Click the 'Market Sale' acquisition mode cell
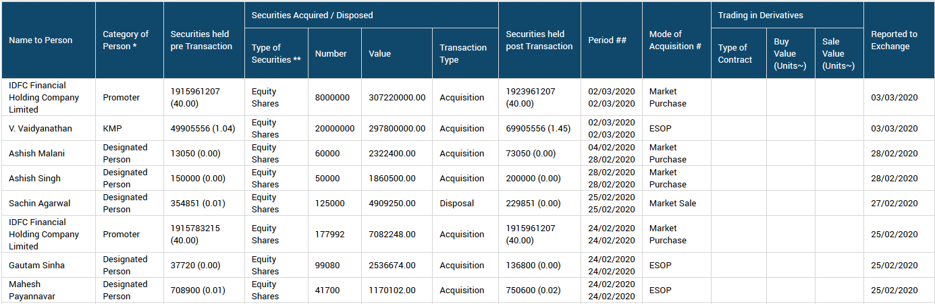The width and height of the screenshot is (935, 304). 672,204
